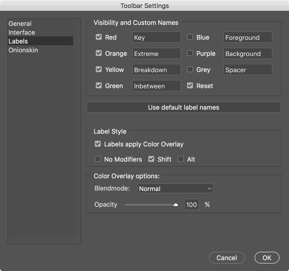
Task: Enable the No Modifiers checkbox
Action: pyautogui.click(x=98, y=159)
